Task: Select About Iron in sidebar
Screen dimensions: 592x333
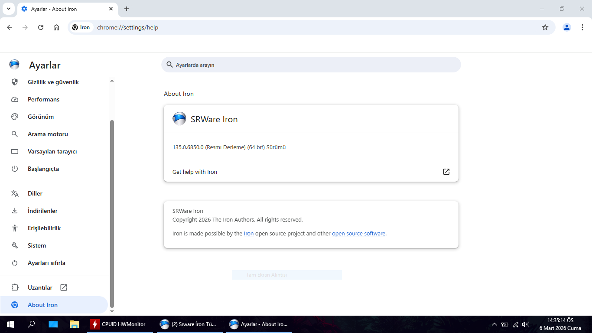Action: coord(54,305)
